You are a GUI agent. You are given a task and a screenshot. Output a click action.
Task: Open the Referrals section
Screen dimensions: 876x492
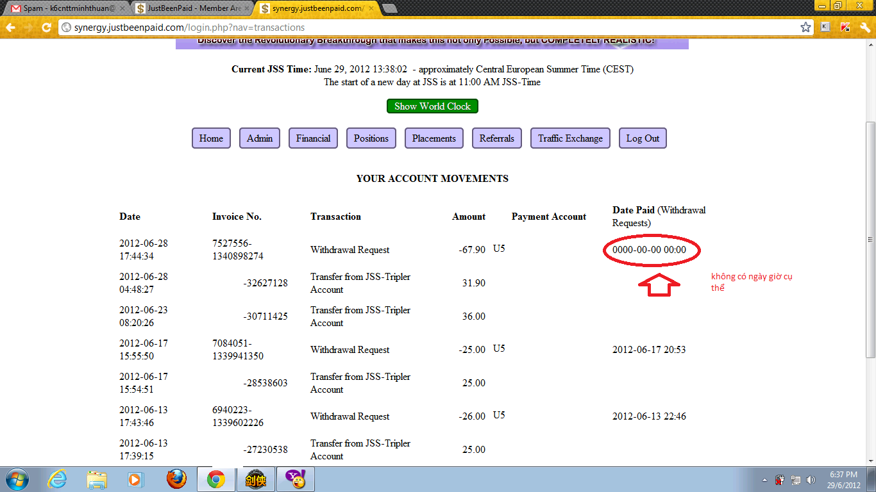click(x=497, y=138)
